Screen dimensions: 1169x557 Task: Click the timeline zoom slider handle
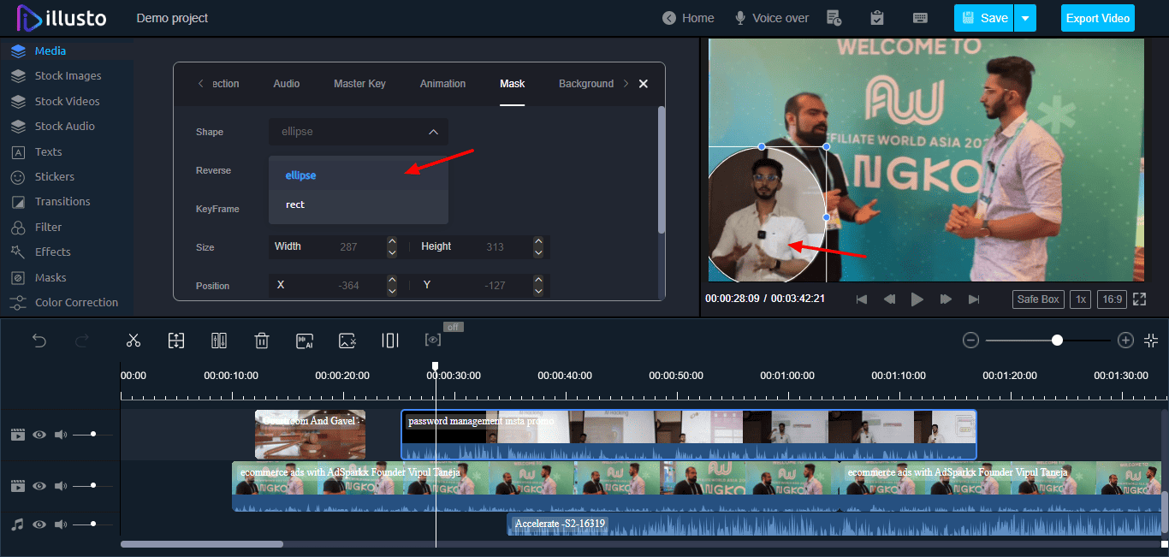pyautogui.click(x=1057, y=341)
